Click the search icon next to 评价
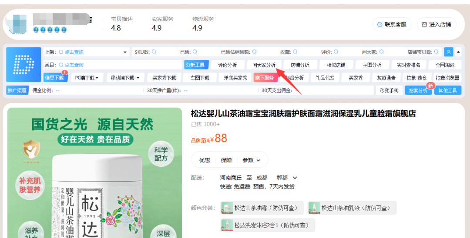 [336, 52]
